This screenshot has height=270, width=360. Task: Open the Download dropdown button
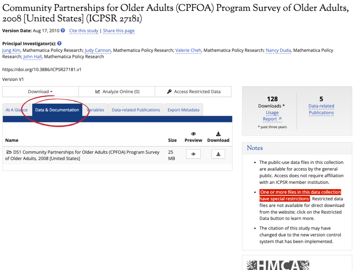(40, 92)
